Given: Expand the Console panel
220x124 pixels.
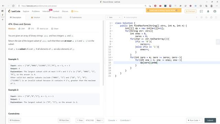Looking at the screenshot, I should [x=112, y=120].
